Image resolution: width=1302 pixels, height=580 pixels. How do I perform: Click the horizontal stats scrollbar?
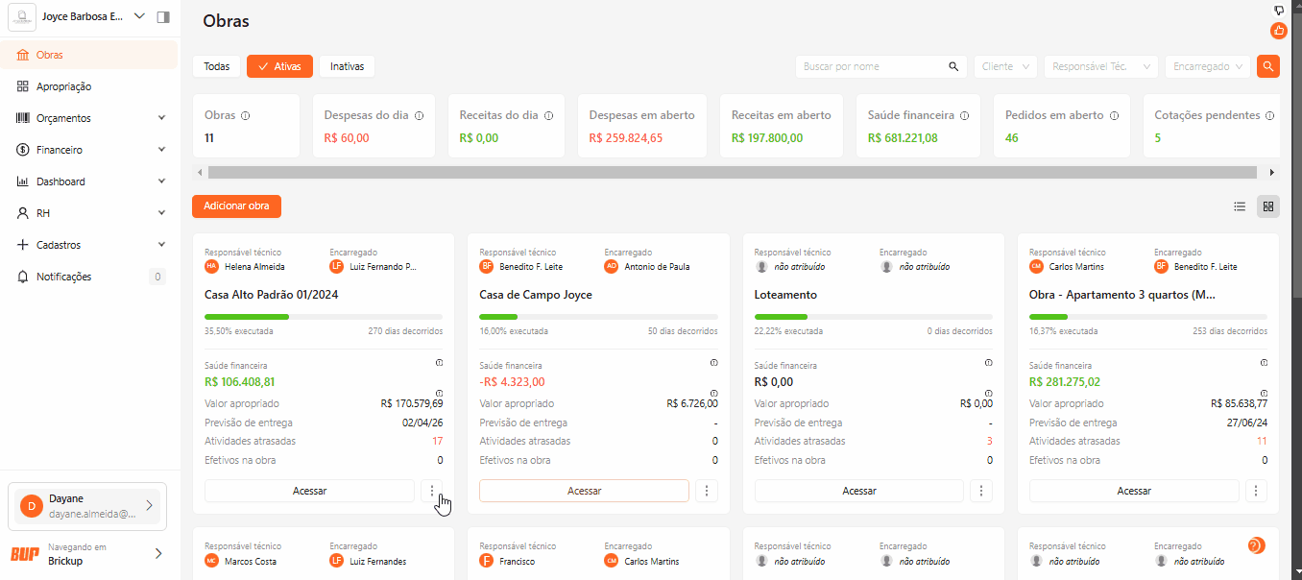tap(733, 172)
